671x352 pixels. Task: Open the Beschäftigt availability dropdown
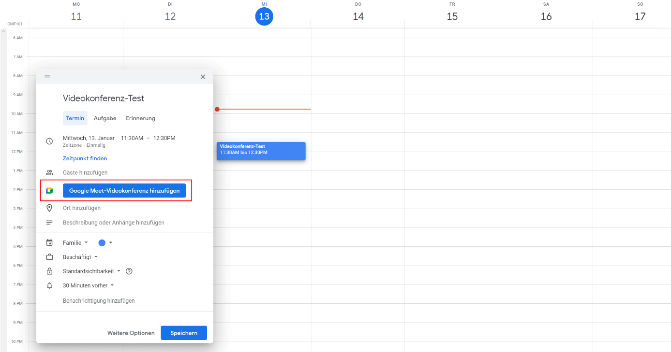click(x=80, y=257)
